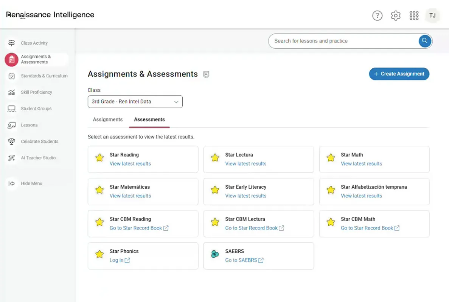Select the Assessments tab
This screenshot has width=449, height=302.
(149, 119)
